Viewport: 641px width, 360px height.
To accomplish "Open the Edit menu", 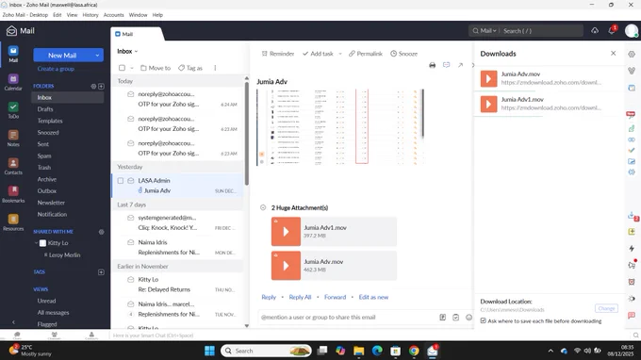I will tap(58, 15).
